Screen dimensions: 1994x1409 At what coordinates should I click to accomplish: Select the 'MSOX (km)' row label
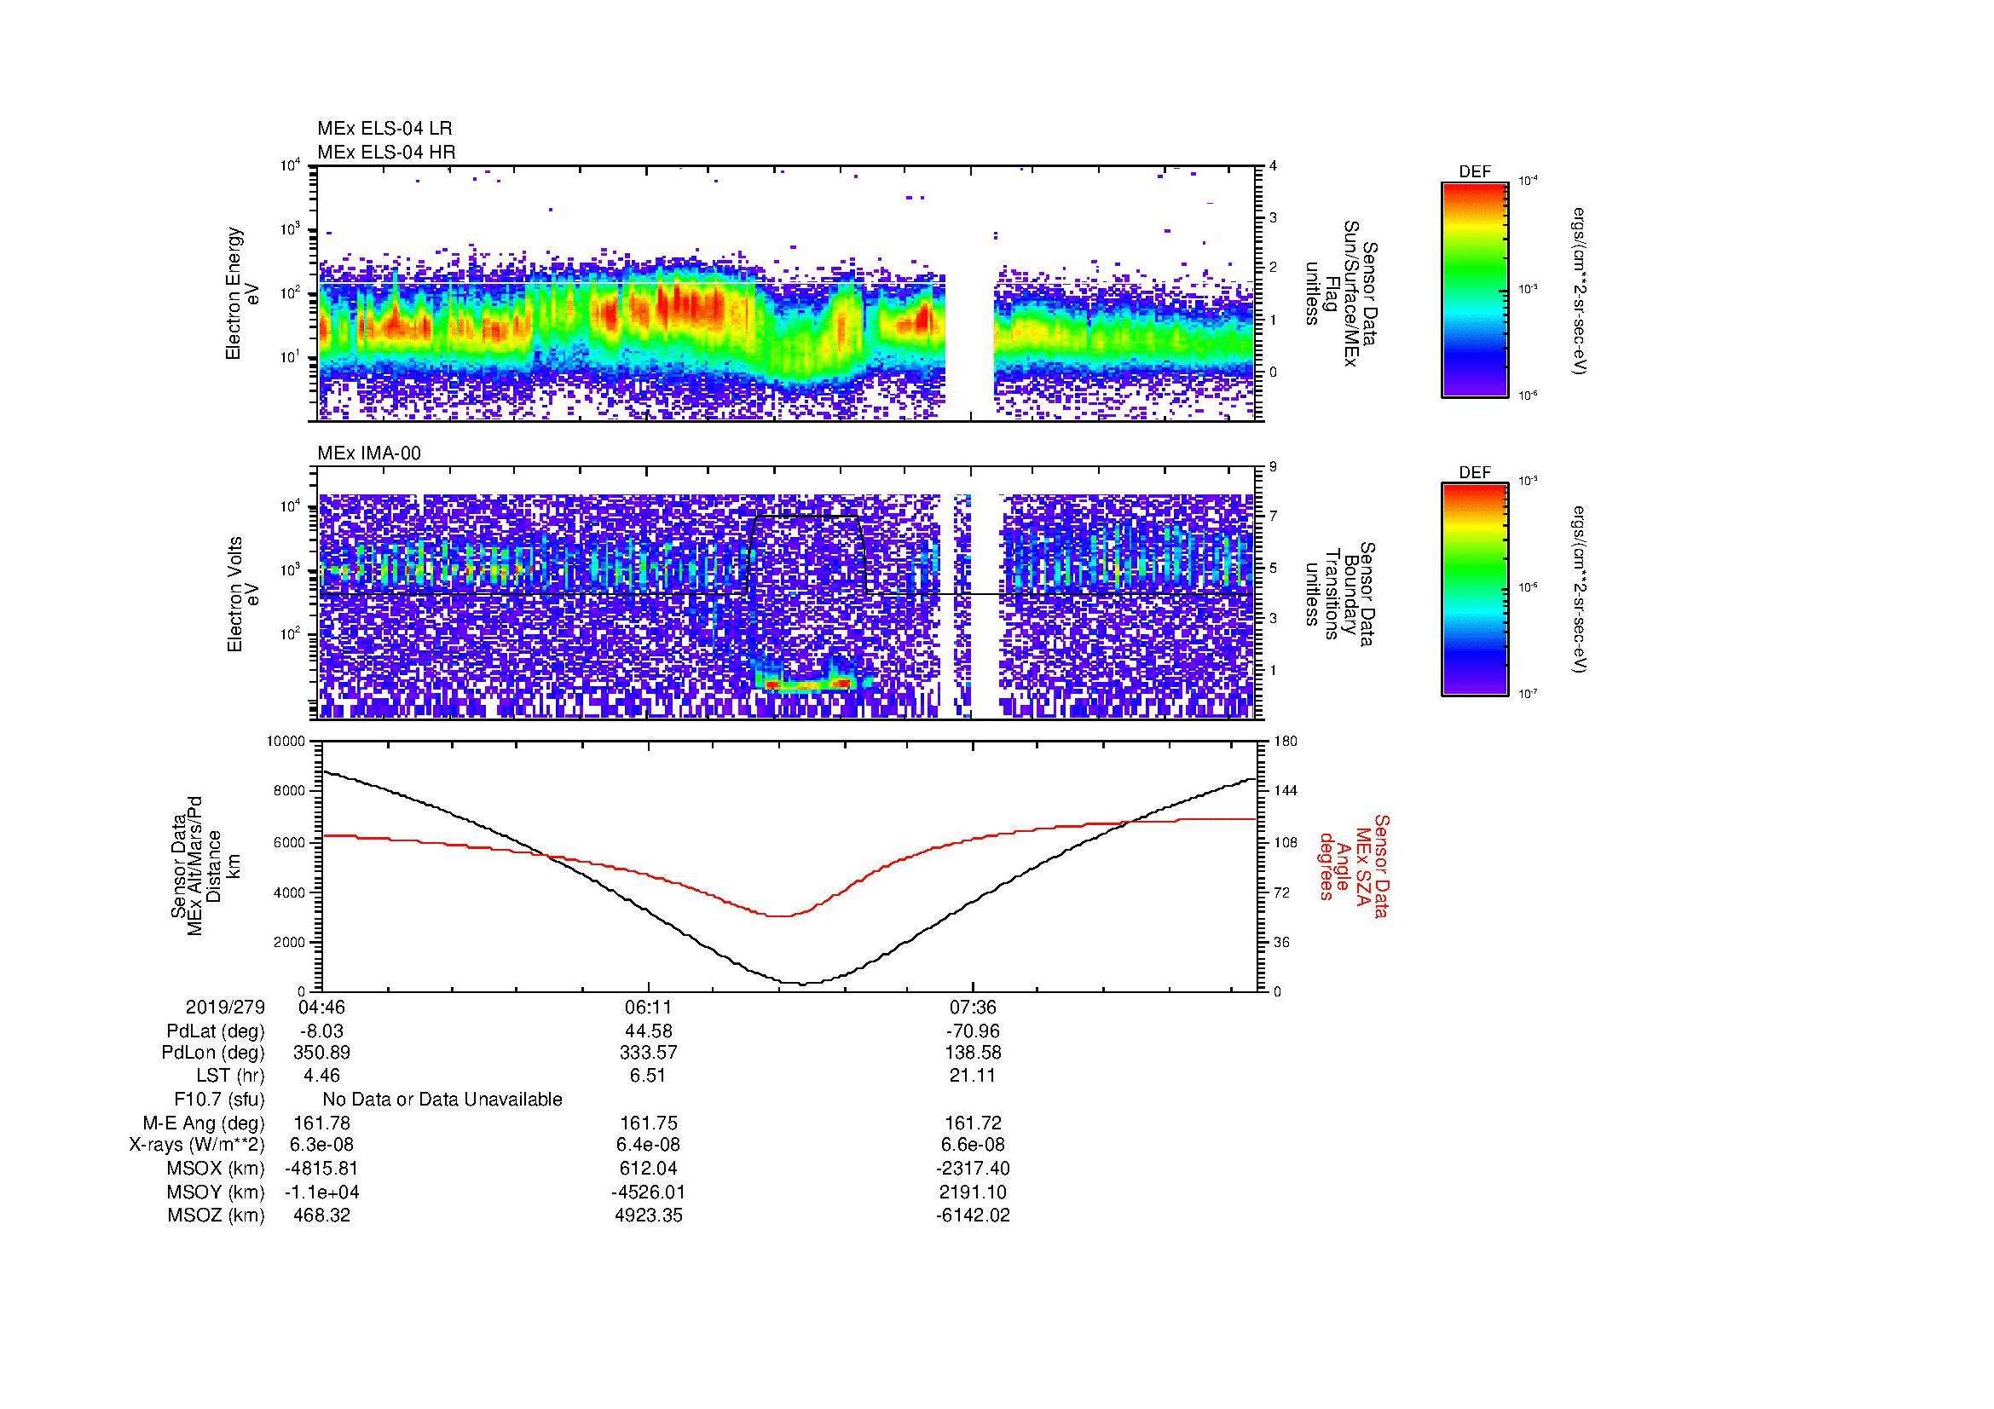(216, 1169)
